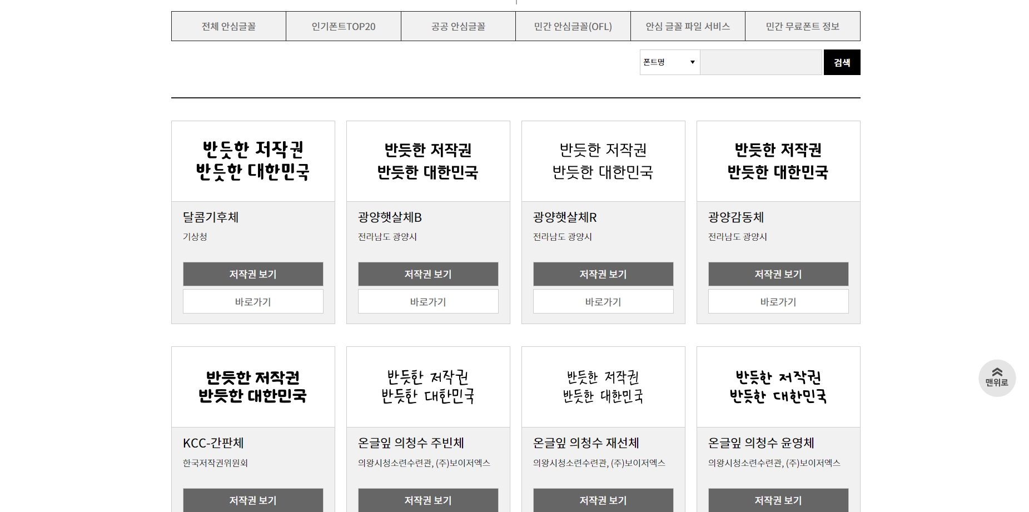View copyright for KCC-간판체

253,500
